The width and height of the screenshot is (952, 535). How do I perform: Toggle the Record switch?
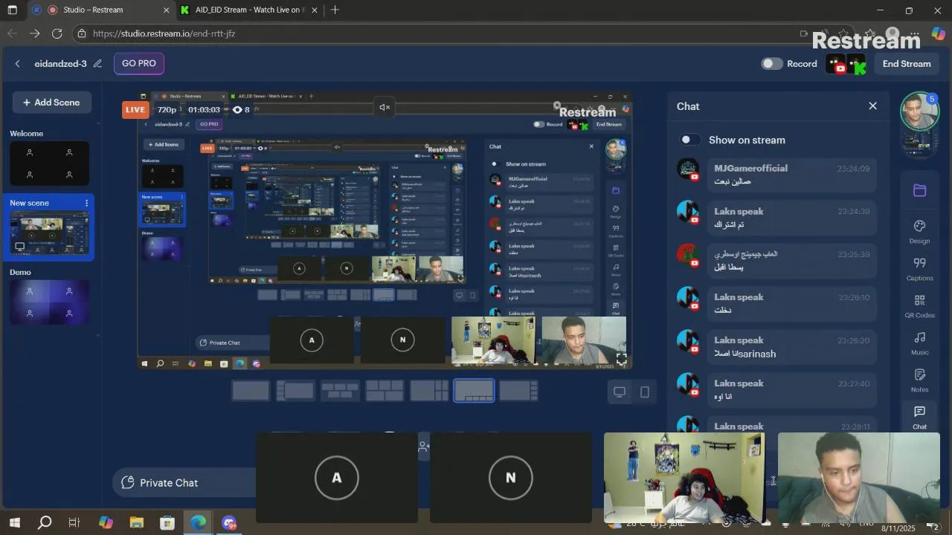point(772,64)
